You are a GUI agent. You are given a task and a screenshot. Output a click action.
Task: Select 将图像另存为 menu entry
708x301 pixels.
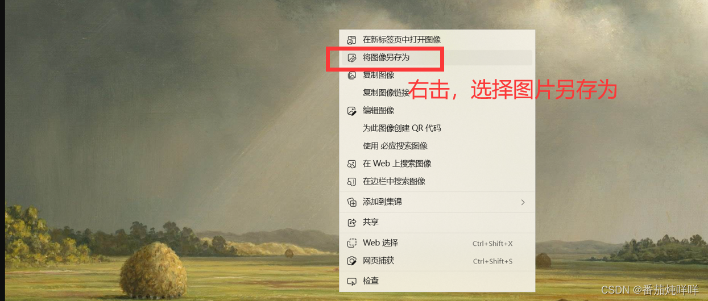[437, 57]
